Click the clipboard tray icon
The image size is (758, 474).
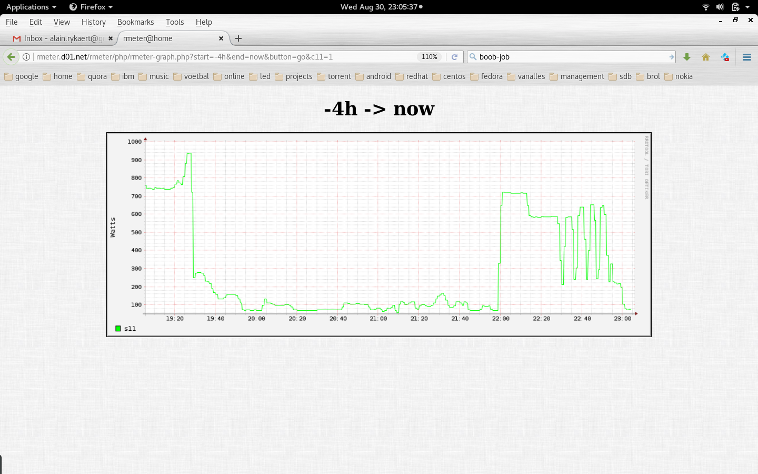point(735,7)
